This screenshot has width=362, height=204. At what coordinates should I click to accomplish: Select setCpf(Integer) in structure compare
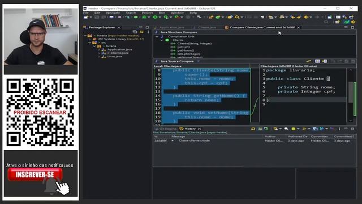click(x=189, y=54)
